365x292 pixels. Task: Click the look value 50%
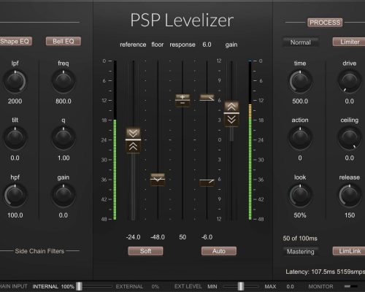point(300,215)
